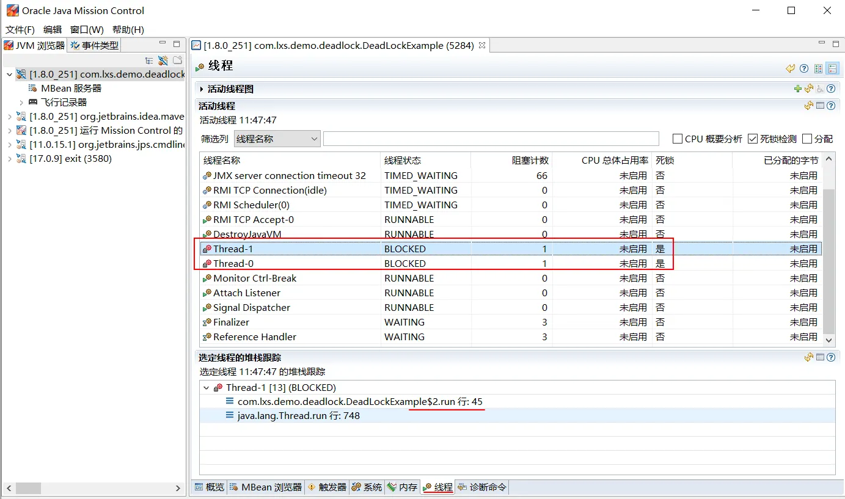Enable the 分配 checkbox

coord(807,139)
